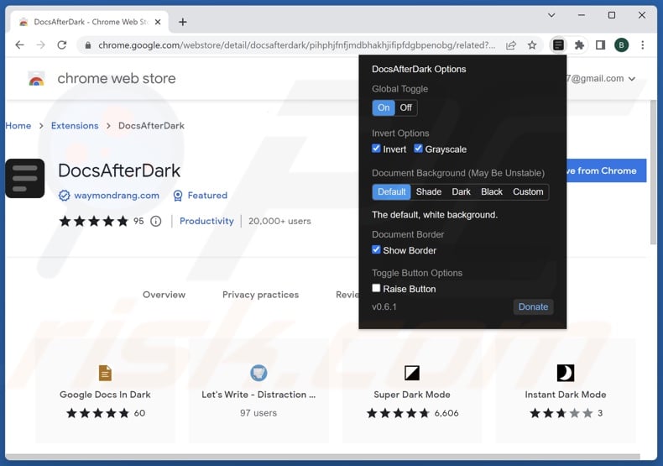Viewport: 663px width, 466px height.
Task: Open the Privacy practices tab
Action: (260, 295)
